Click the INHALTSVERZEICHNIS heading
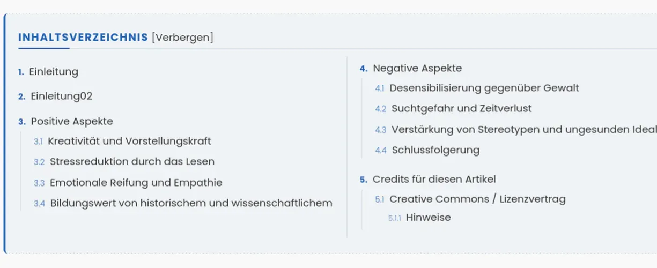 click(83, 38)
